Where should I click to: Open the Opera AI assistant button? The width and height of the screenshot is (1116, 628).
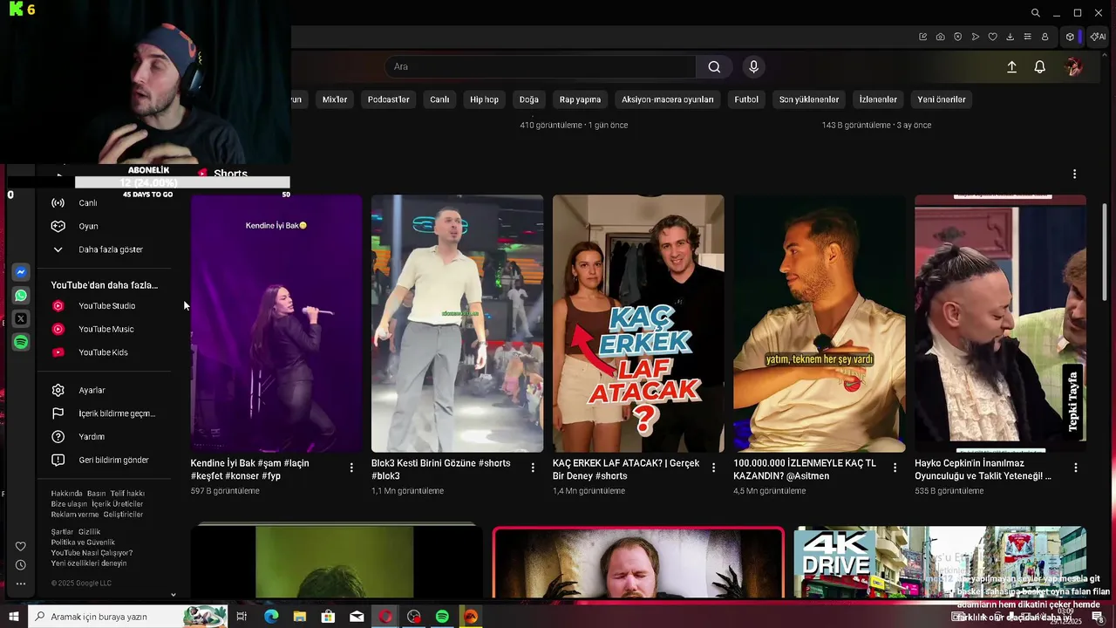[1098, 37]
